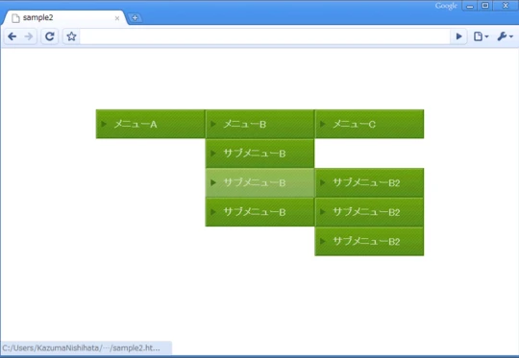Click the Go arrow beside address bar
Screen dimensions: 519x358
click(458, 36)
